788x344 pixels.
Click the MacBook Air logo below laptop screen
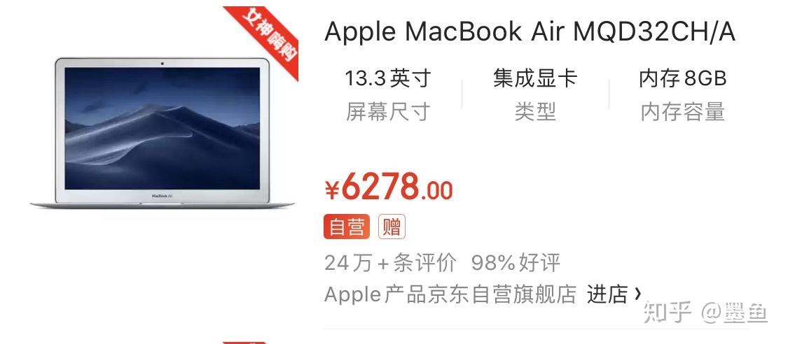tap(163, 196)
